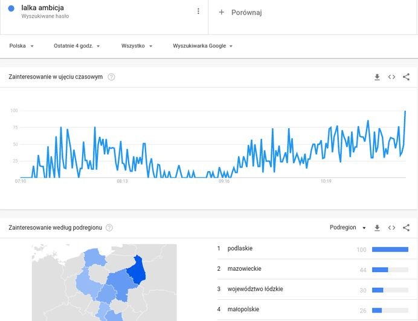Expand the Wszystko category dropdown
Image resolution: width=418 pixels, height=321 pixels.
[x=137, y=46]
